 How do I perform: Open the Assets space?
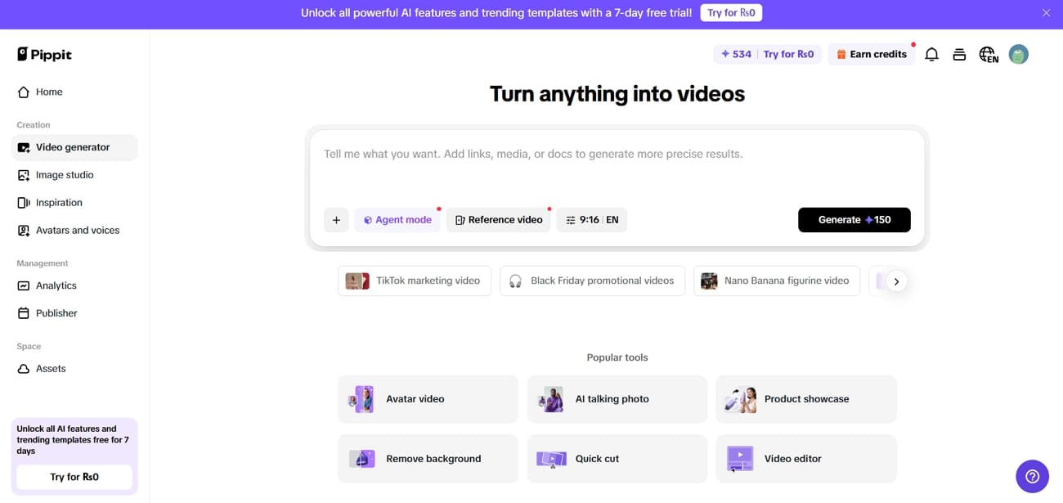[51, 368]
